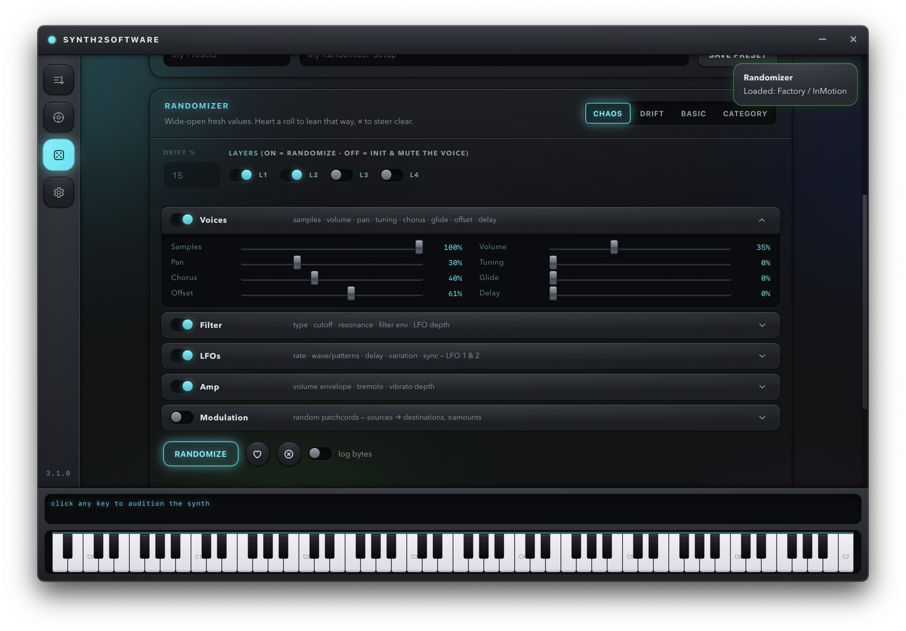Click the cyan Synth2Software logo dot
906x631 pixels.
coord(52,40)
